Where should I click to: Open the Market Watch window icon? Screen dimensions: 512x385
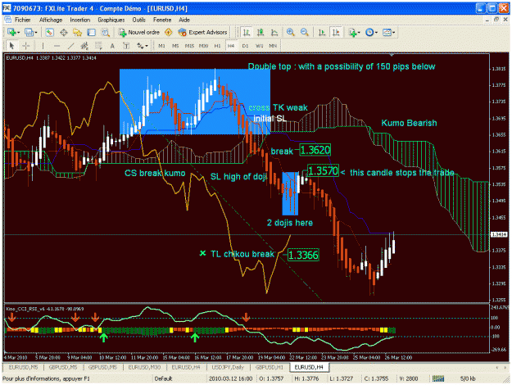tap(50, 32)
